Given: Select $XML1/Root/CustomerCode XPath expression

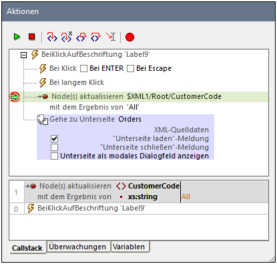Looking at the screenshot, I should 174,96.
